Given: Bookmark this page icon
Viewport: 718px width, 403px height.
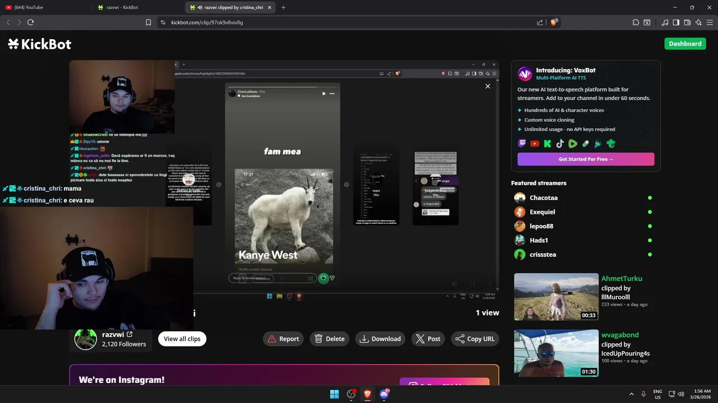Looking at the screenshot, I should 148,22.
